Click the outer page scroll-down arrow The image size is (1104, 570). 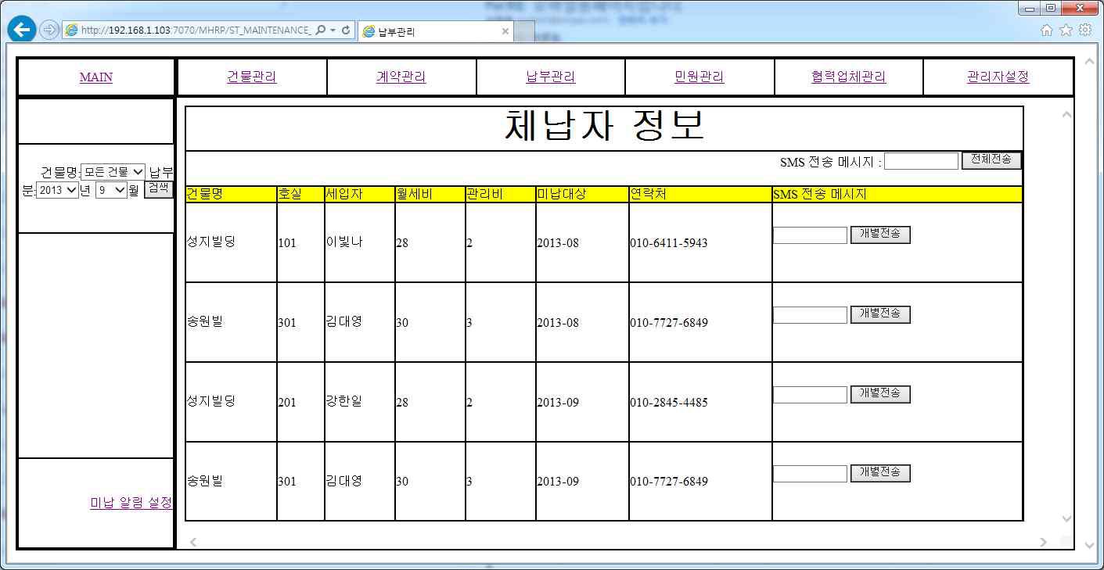(x=1088, y=545)
